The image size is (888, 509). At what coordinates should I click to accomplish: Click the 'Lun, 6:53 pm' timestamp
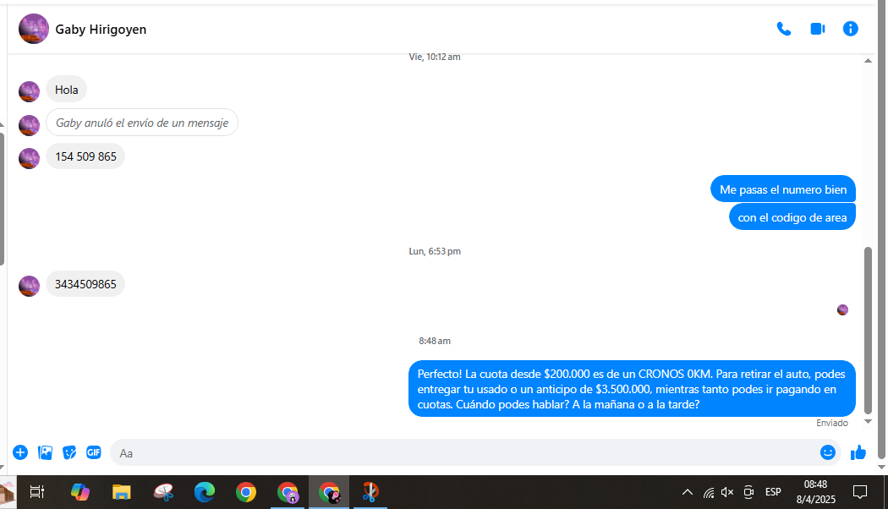coord(435,251)
